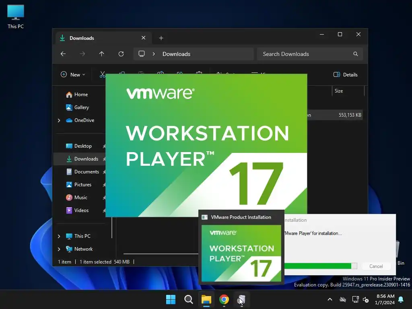Click the VMware installer taskbar icon

[242, 299]
